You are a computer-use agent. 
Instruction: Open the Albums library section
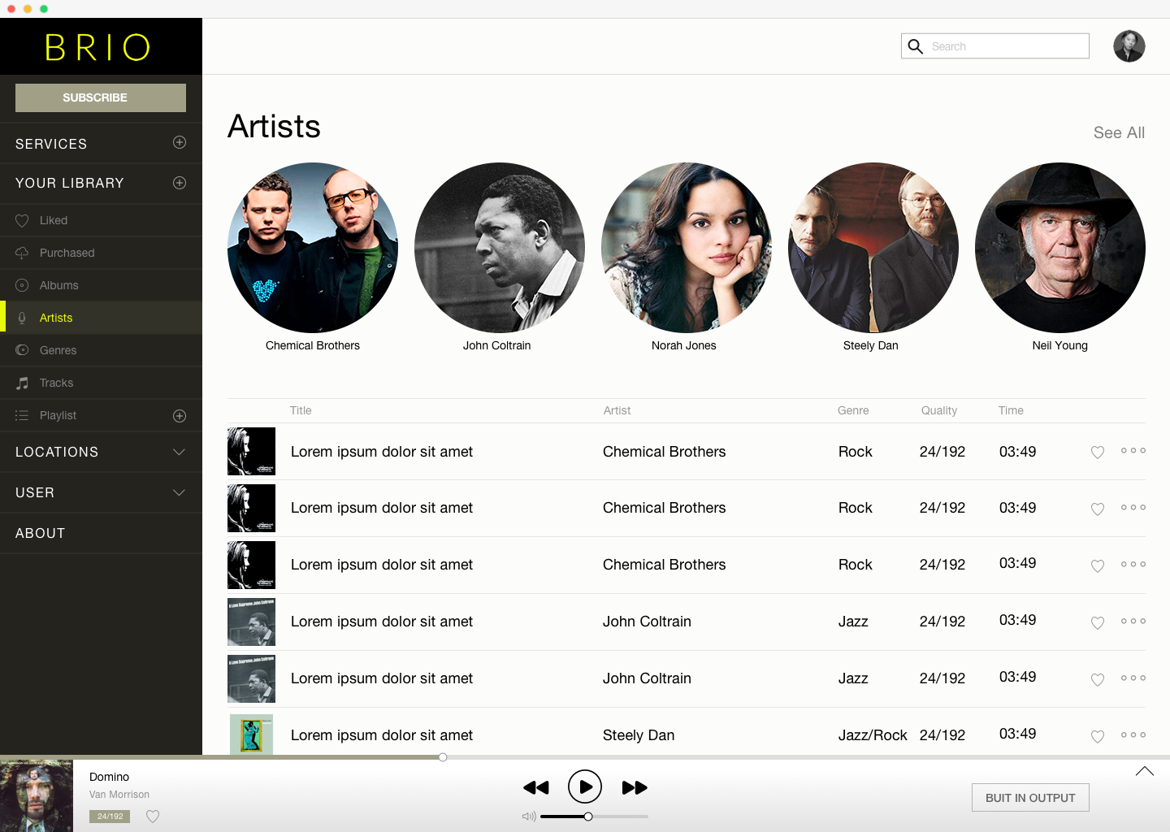click(x=101, y=285)
